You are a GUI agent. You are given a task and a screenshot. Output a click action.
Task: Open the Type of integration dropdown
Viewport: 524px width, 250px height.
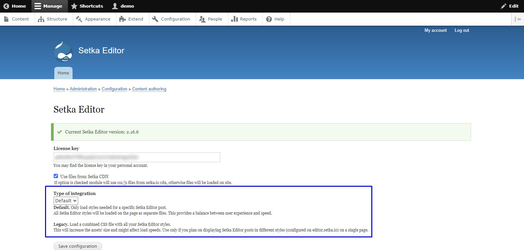pyautogui.click(x=66, y=201)
